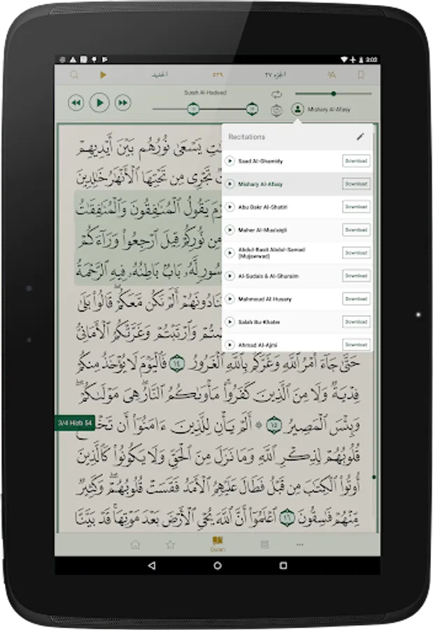Open the more options (three dots) tab
Screen dimensions: 433x630
(299, 545)
